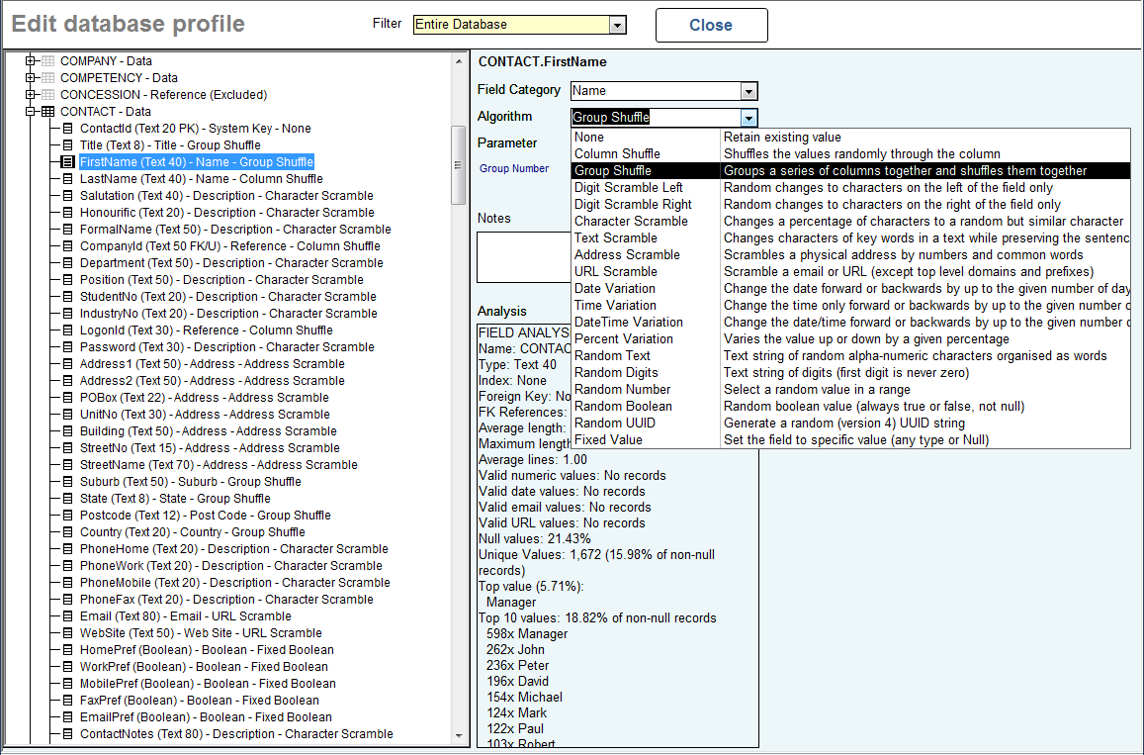The height and width of the screenshot is (755, 1144).
Task: Click the CONCESSION table icon
Action: click(47, 94)
